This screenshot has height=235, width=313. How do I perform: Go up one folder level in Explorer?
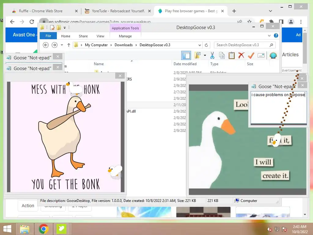coord(69,45)
